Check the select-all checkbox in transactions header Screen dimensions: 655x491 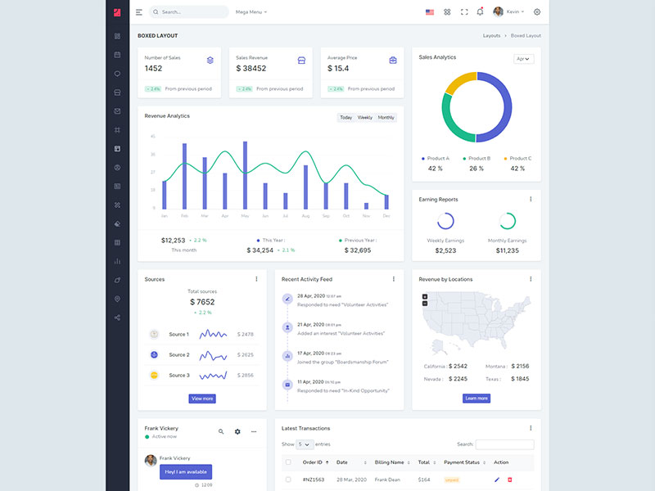(287, 462)
